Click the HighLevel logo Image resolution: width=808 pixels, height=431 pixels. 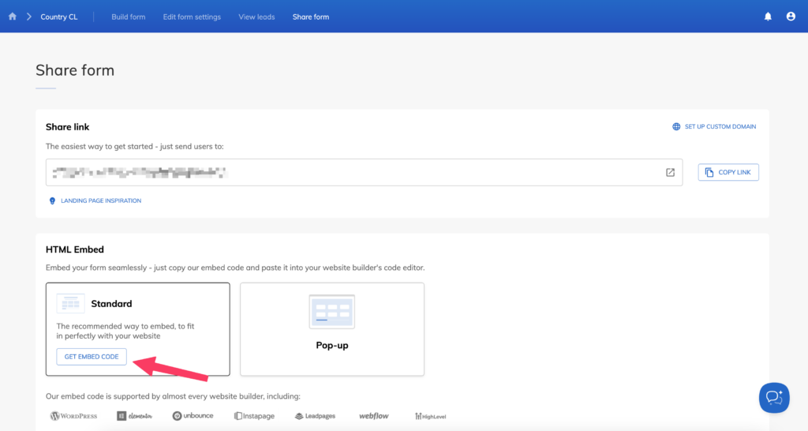(430, 416)
